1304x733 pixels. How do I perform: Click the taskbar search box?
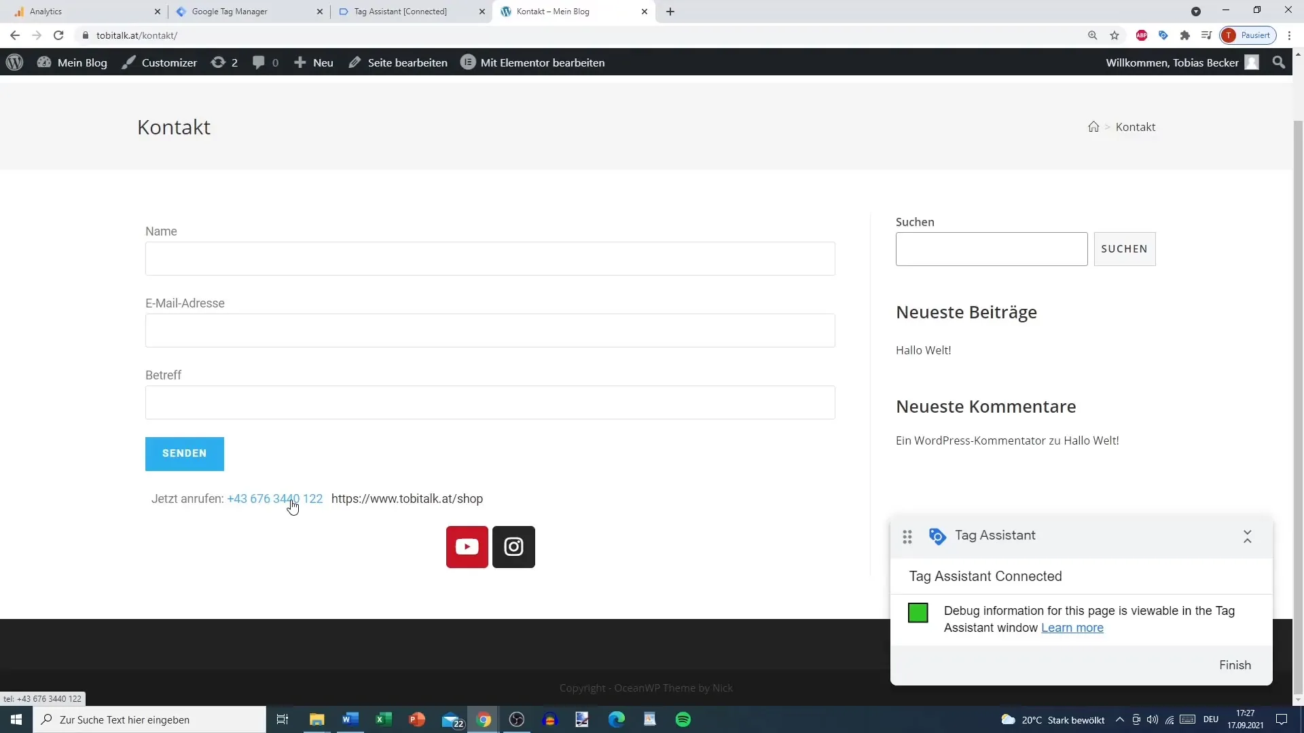point(149,719)
